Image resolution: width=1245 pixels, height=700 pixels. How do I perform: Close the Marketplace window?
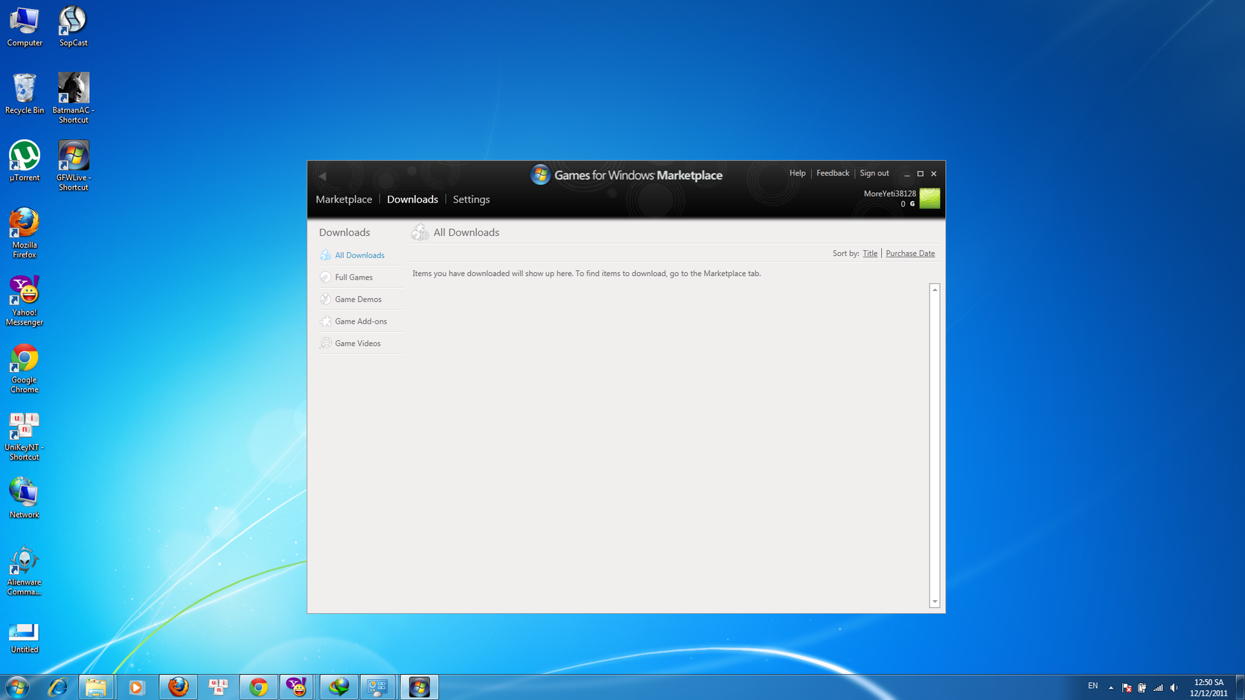(934, 174)
